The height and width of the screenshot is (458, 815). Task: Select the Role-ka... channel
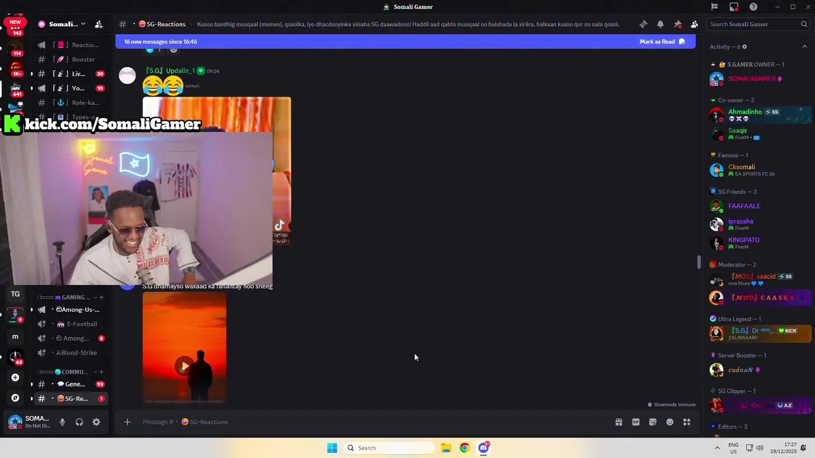(x=71, y=102)
